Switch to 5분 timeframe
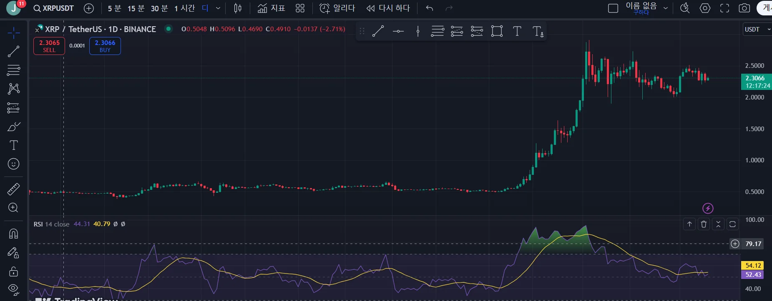Viewport: 772px width, 301px height. click(x=114, y=8)
